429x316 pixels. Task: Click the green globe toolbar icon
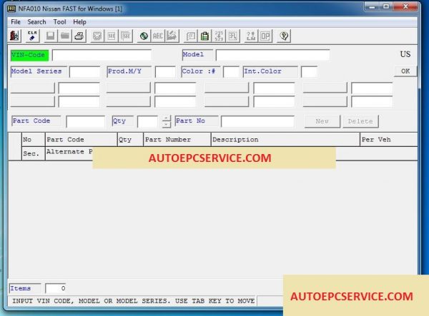[144, 36]
